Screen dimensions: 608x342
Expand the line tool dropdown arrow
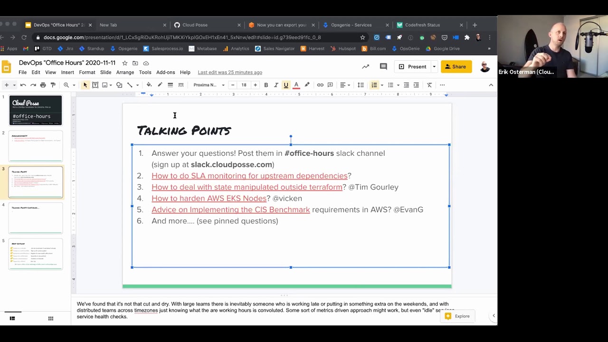coord(137,85)
